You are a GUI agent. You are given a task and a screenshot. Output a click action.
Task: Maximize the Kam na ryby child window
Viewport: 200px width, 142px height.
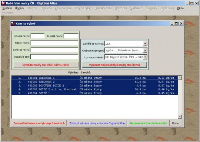(176, 23)
